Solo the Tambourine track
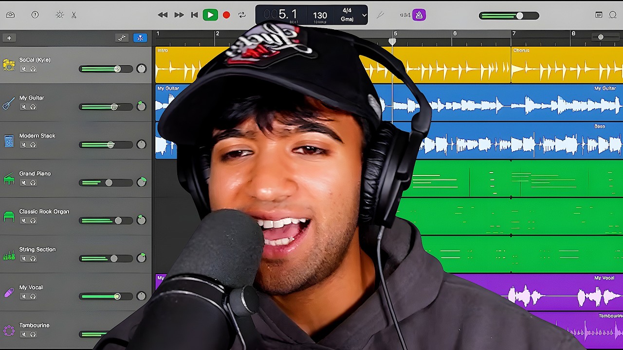This screenshot has width=623, height=350. click(x=33, y=334)
